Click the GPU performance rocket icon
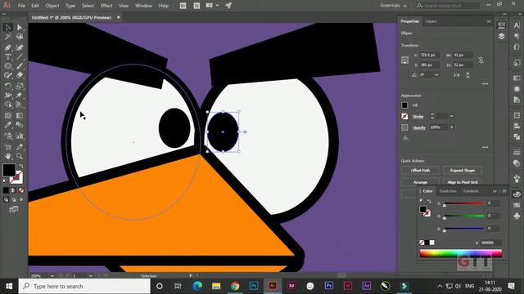The height and width of the screenshot is (294, 524). point(228,6)
